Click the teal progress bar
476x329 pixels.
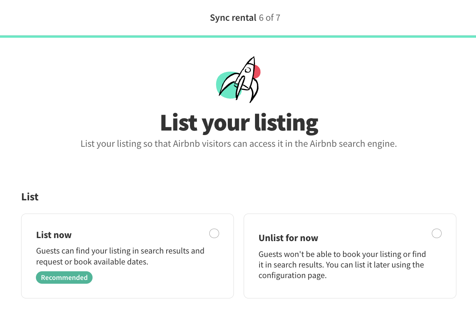[238, 36]
